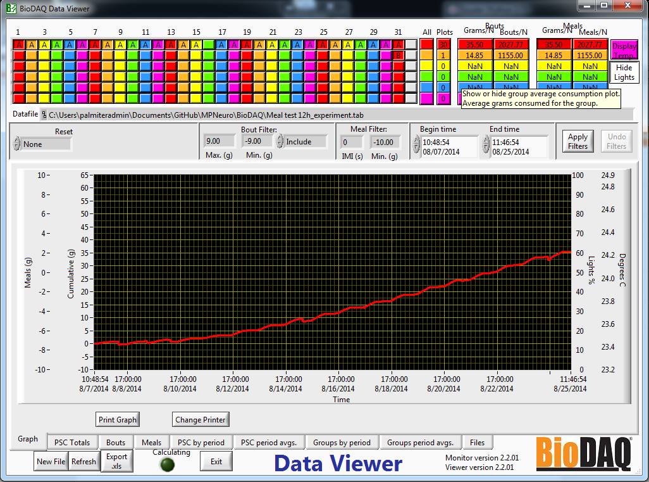Click the Bout Filter Max. (g) field
Image resolution: width=649 pixels, height=482 pixels.
(219, 141)
